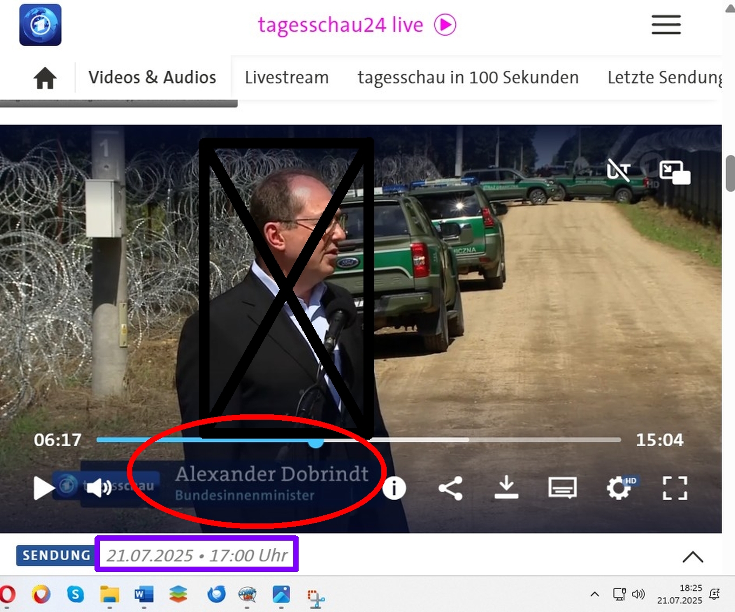The height and width of the screenshot is (612, 735).
Task: Download the video
Action: coord(506,487)
